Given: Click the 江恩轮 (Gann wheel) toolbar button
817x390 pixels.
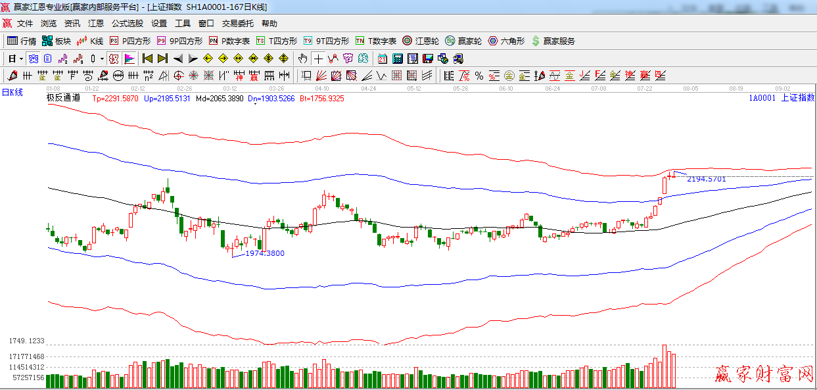Looking at the screenshot, I should (x=421, y=41).
